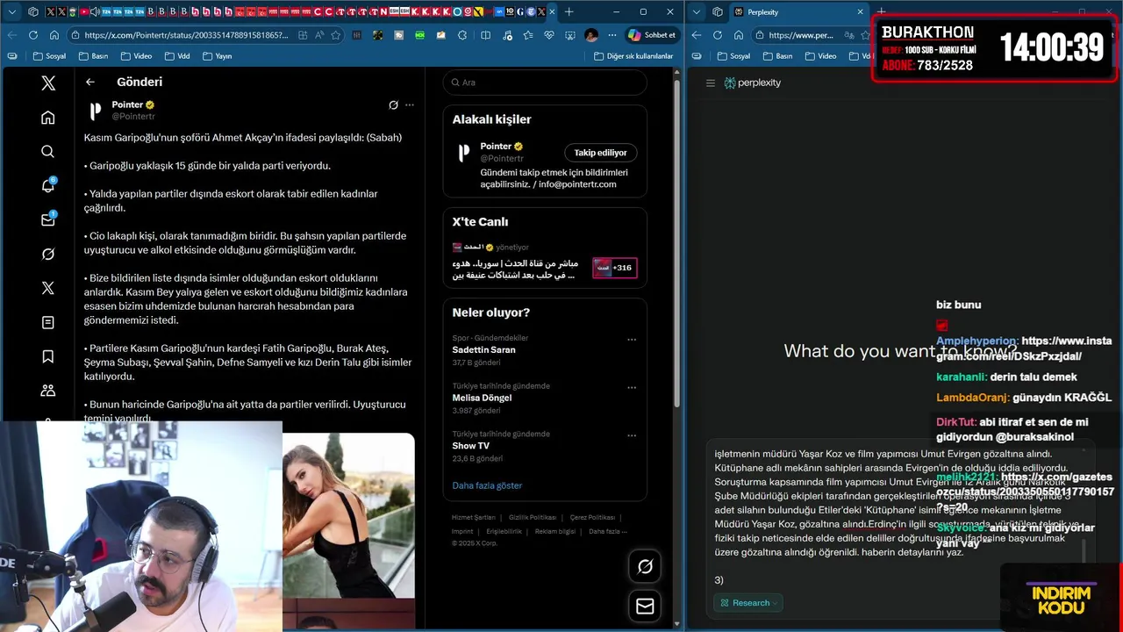Expand tab actions menu in X window

pyautogui.click(x=12, y=12)
